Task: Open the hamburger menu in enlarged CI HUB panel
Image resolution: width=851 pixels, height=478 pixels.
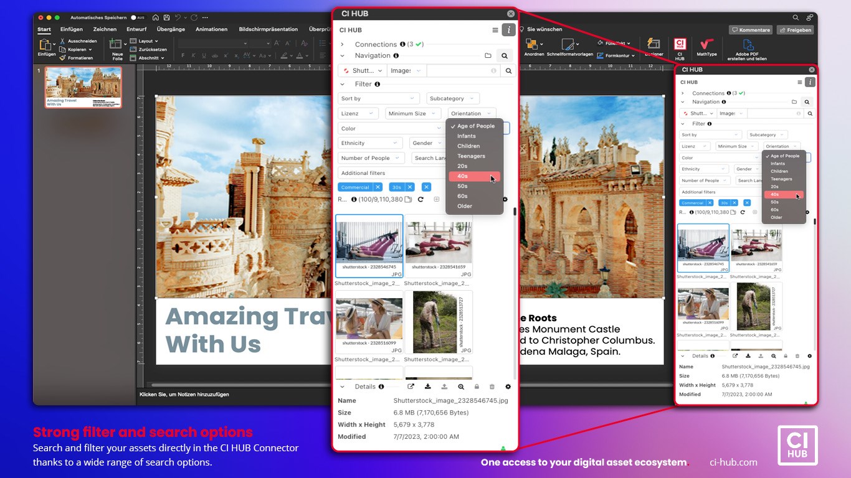Action: [x=495, y=30]
